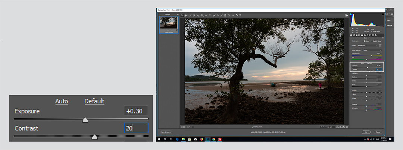The image size is (403, 150).
Task: Click the enlarged Exposure slider handle
Action: (x=85, y=120)
